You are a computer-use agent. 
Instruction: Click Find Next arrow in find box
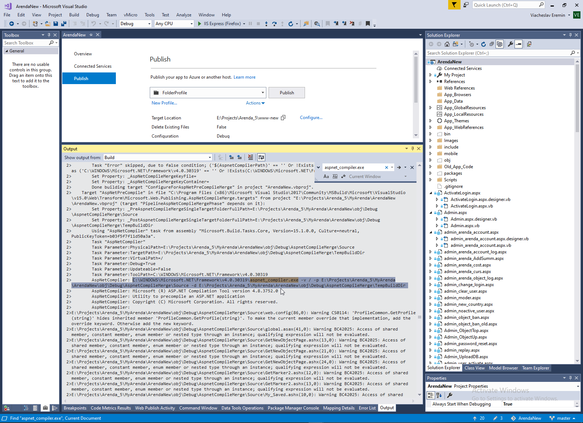tap(399, 167)
